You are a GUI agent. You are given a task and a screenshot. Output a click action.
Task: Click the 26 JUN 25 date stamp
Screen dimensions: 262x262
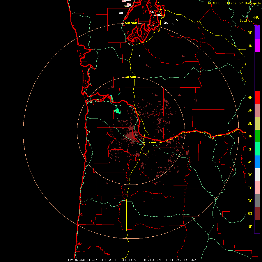point(169,260)
